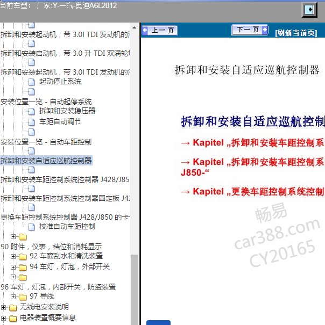The image size is (325, 325).
Task: Click blue heading 拆卸和安装自适应巡航控制
Action: click(x=253, y=121)
